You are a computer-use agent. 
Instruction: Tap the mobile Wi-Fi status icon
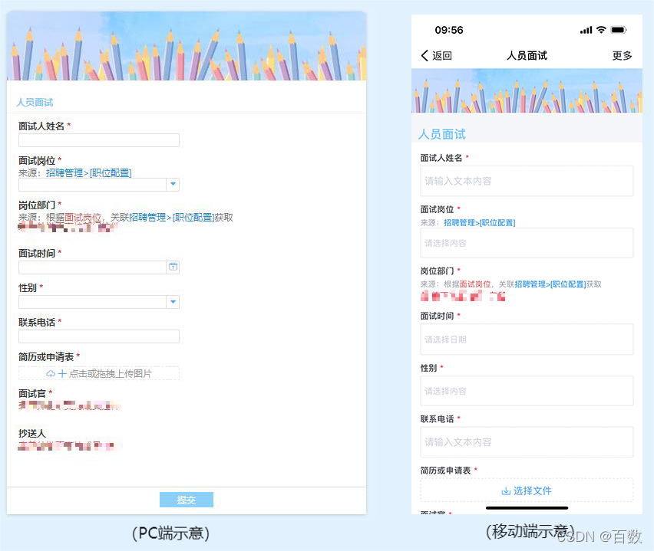601,30
